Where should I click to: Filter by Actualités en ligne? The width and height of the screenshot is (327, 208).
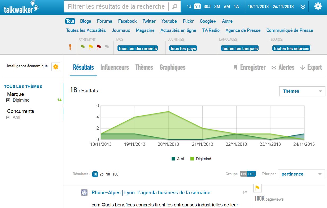pyautogui.click(x=178, y=30)
